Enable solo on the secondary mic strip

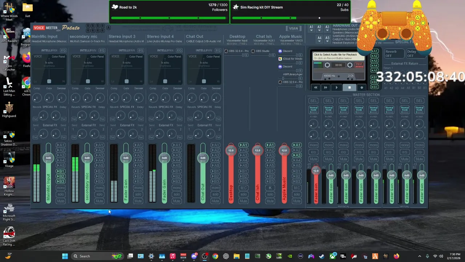[99, 194]
